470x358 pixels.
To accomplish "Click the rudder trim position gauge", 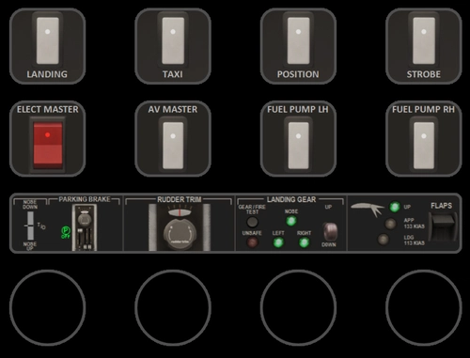I will coord(180,212).
